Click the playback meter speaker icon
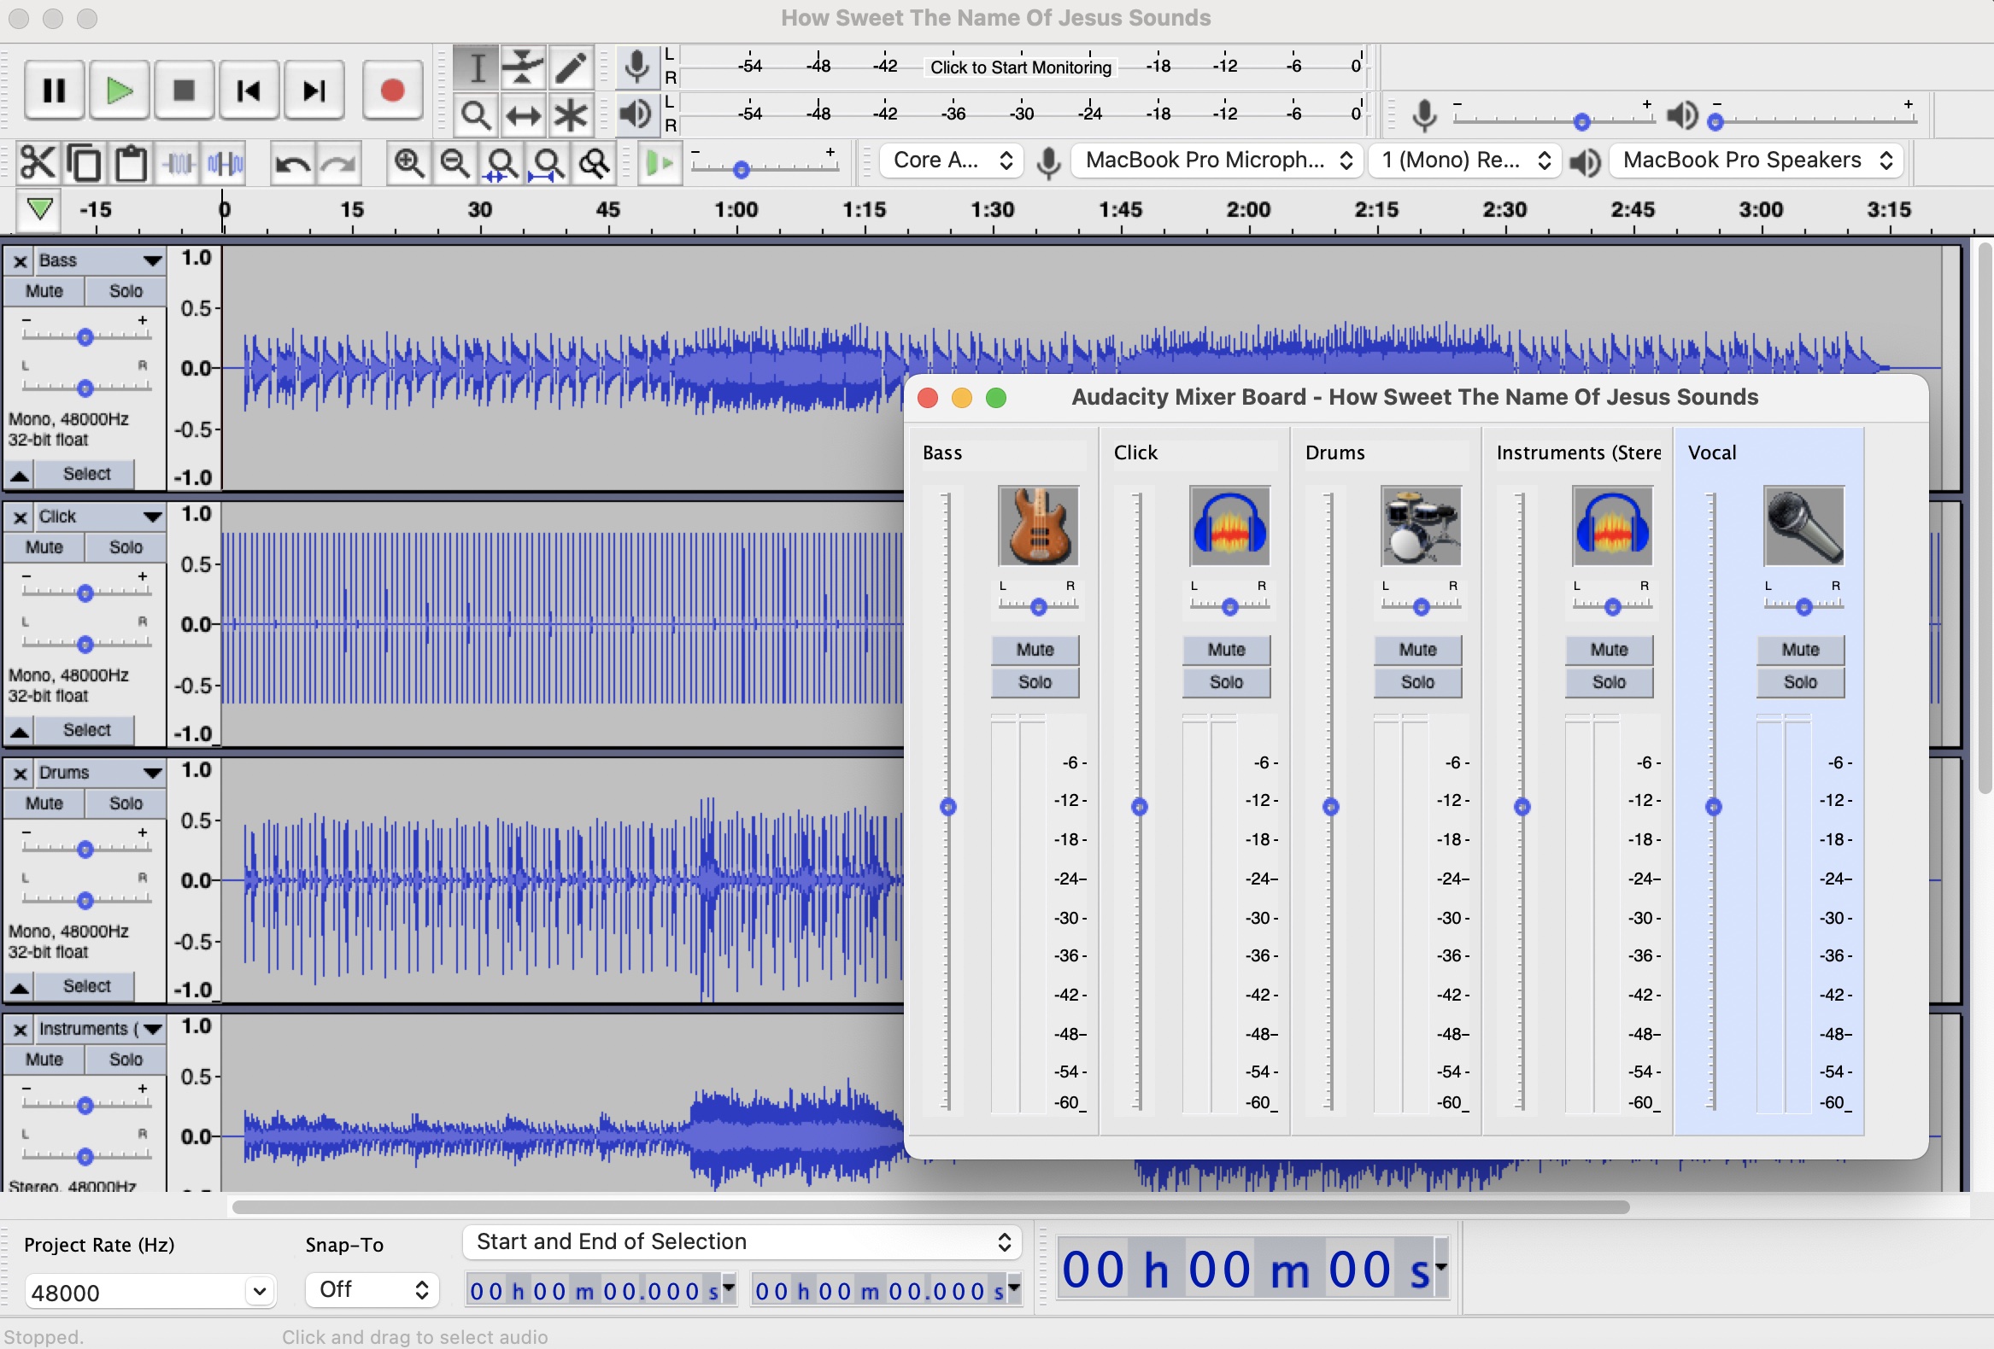 point(636,114)
